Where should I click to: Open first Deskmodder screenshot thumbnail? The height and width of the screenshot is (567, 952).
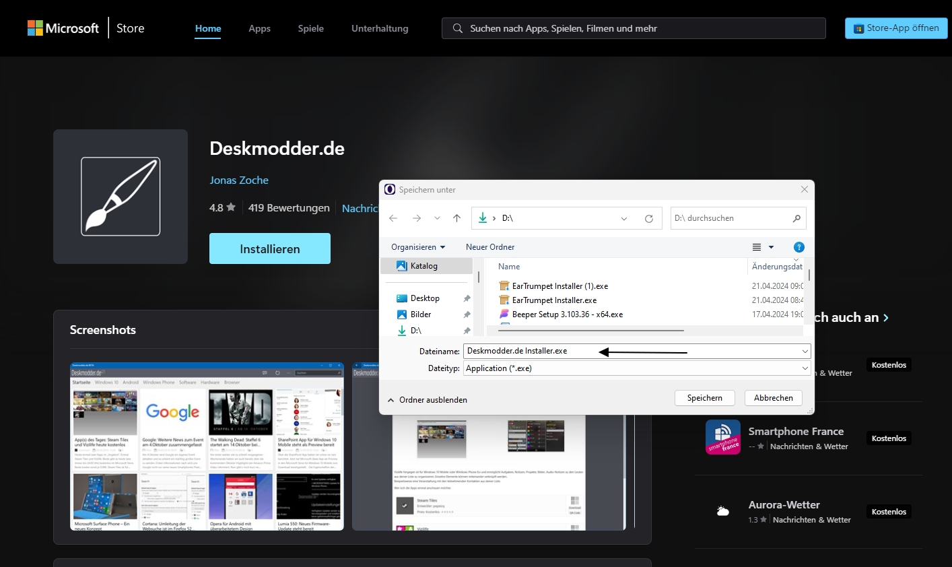point(207,446)
